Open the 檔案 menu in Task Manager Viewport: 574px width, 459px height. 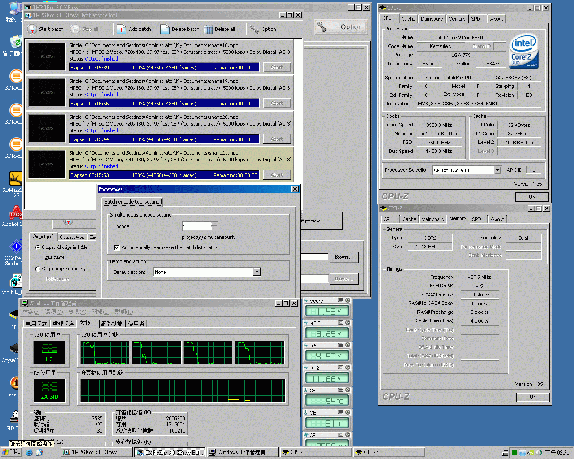(31, 312)
